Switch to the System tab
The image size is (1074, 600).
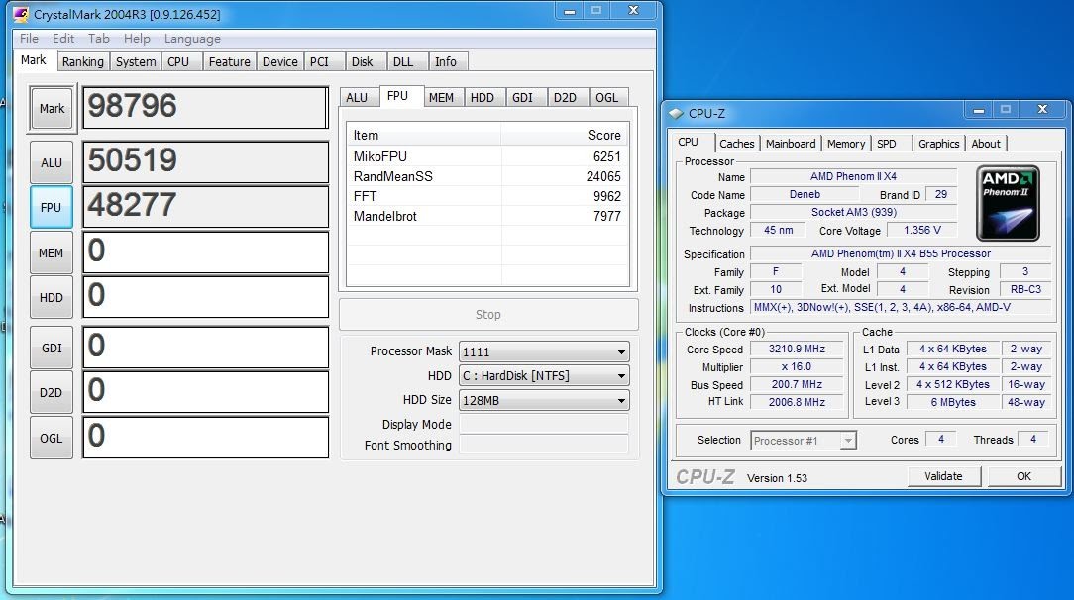pos(136,61)
